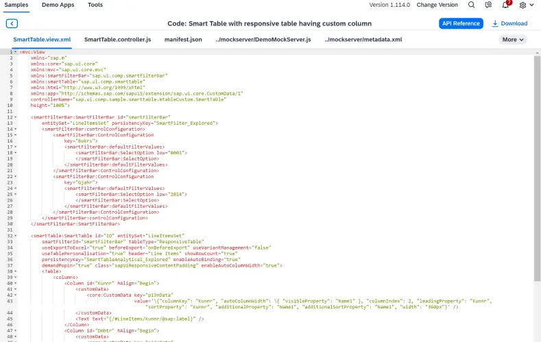Image resolution: width=541 pixels, height=342 pixels.
Task: Open the Demo Apps tab
Action: pyautogui.click(x=58, y=5)
